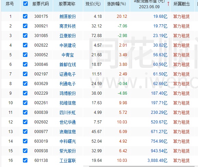Click 算力租赁 concept in 工业富联 row

pos(181,160)
